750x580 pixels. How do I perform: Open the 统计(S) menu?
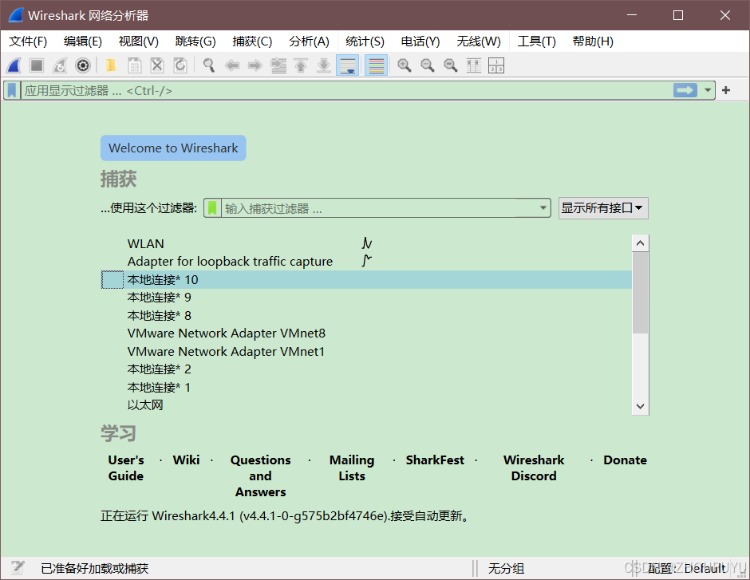(365, 41)
